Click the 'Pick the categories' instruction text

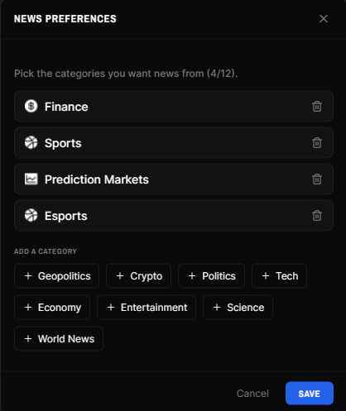(x=126, y=74)
